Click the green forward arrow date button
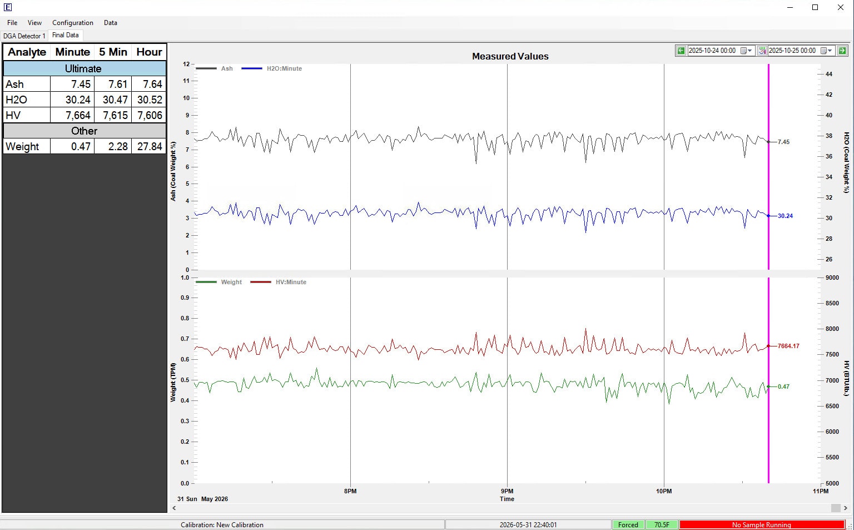This screenshot has width=854, height=530. click(842, 51)
